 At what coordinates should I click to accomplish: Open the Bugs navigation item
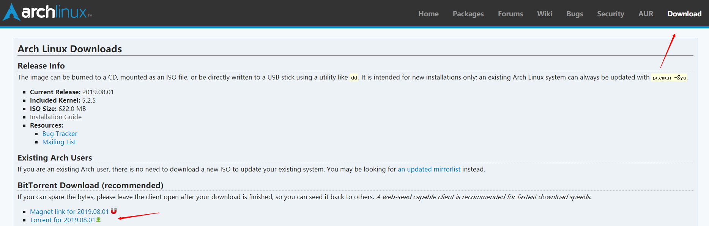coord(575,14)
